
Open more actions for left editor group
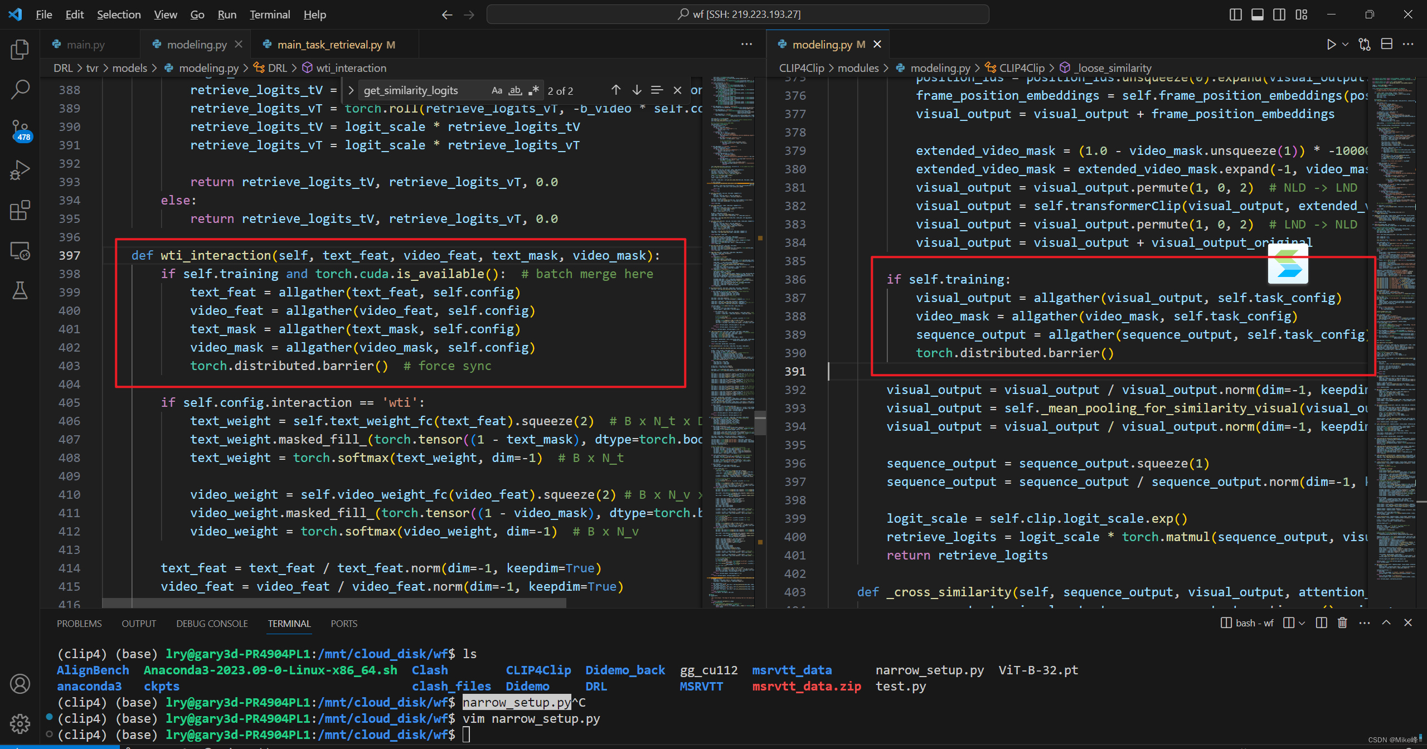coord(746,45)
